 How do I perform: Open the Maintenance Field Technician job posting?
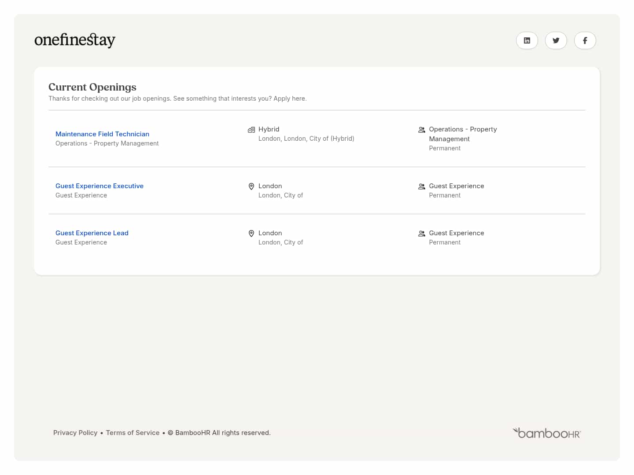102,134
